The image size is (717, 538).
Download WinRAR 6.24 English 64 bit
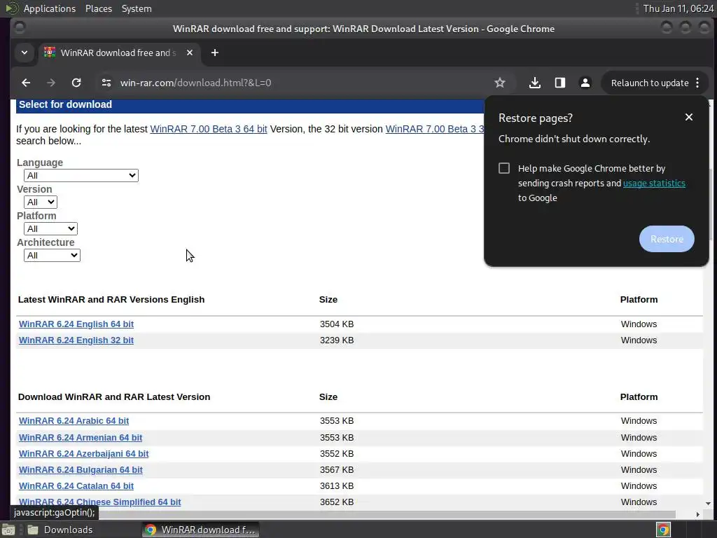coord(76,324)
